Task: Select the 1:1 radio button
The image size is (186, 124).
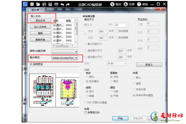Action: [x=86, y=25]
